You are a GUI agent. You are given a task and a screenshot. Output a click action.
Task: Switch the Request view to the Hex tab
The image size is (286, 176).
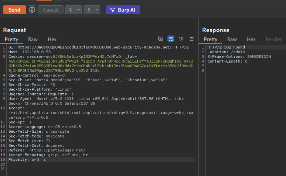52,39
